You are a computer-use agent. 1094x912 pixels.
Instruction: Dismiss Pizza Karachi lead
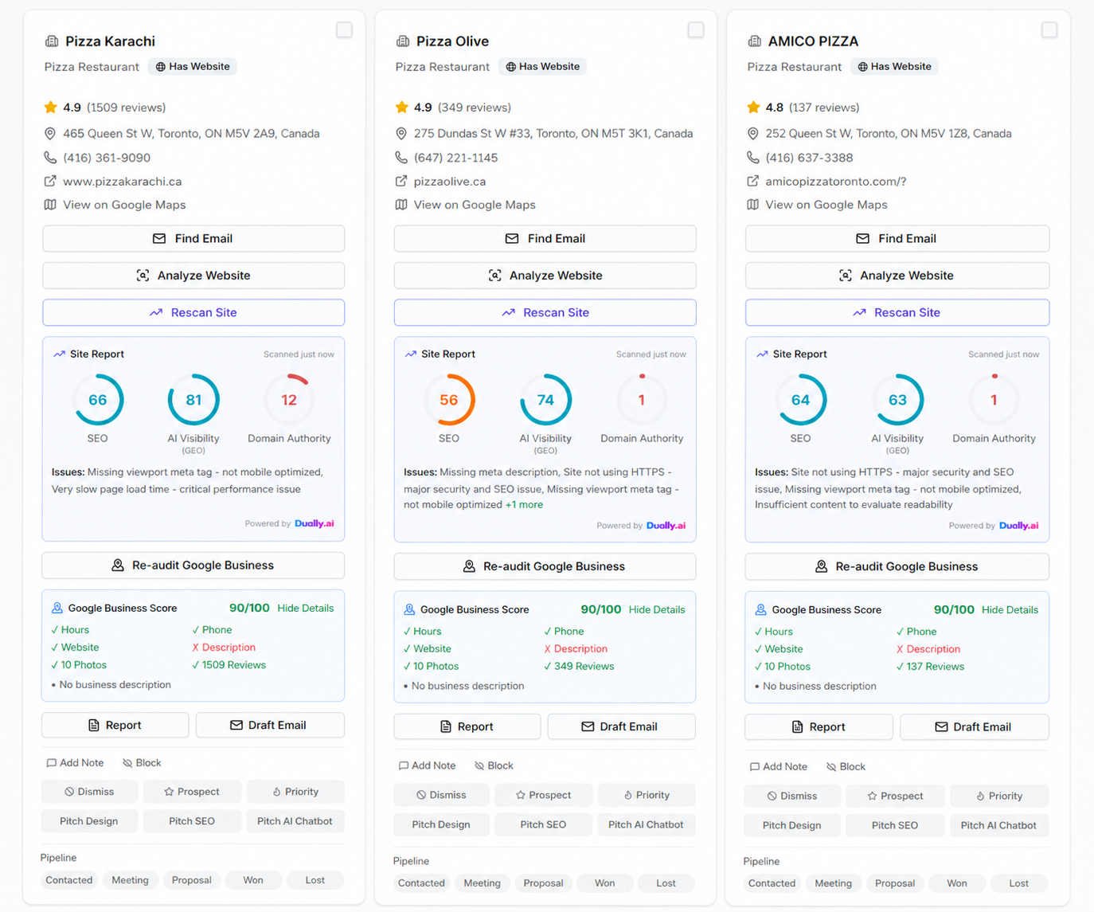(89, 792)
